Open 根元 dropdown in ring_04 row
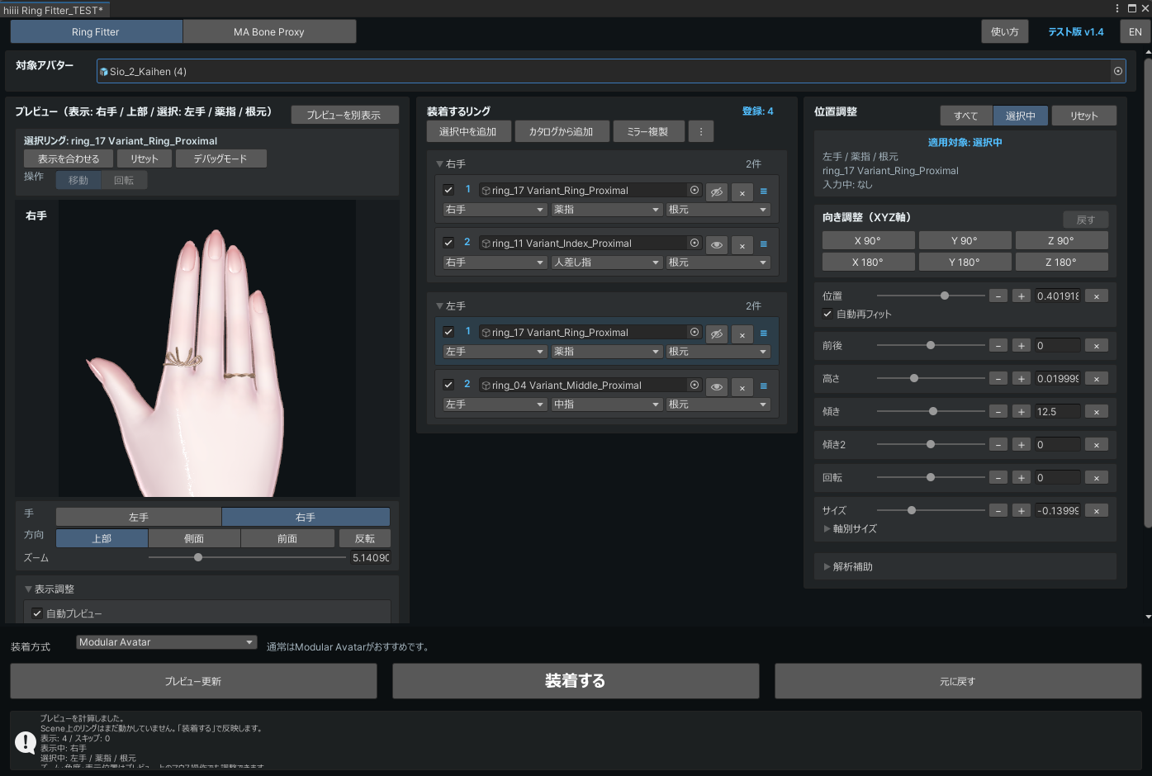This screenshot has height=776, width=1152. pos(718,405)
